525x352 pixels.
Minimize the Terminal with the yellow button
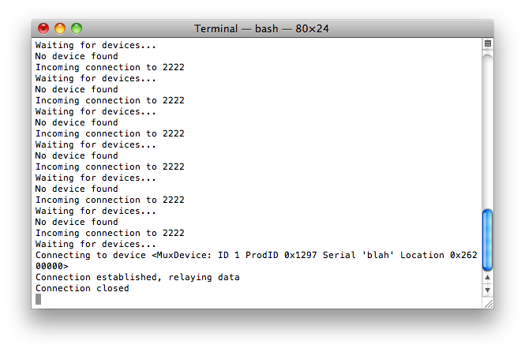coord(60,28)
